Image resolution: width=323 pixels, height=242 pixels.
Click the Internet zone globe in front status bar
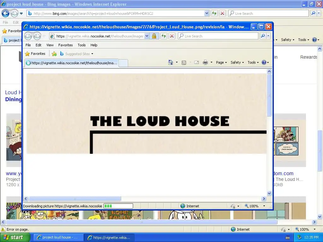point(183,206)
